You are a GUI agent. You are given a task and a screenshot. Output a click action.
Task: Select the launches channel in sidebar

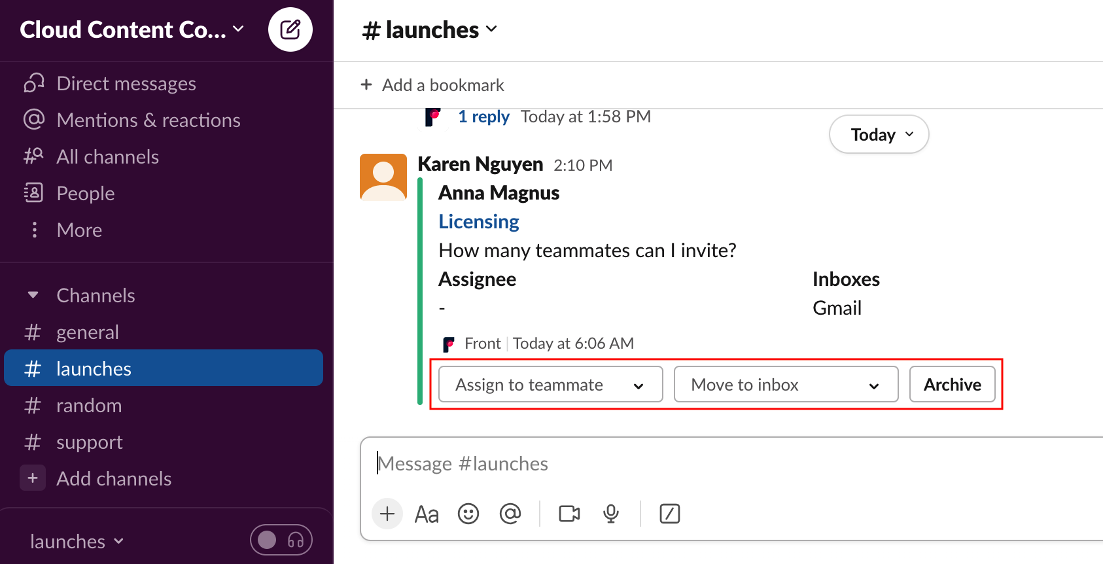(x=164, y=368)
